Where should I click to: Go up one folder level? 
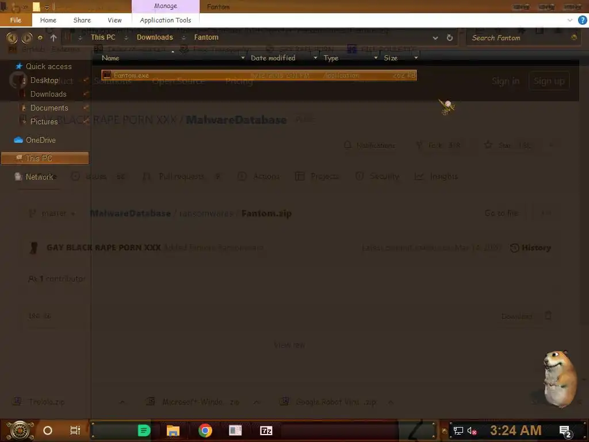point(53,37)
